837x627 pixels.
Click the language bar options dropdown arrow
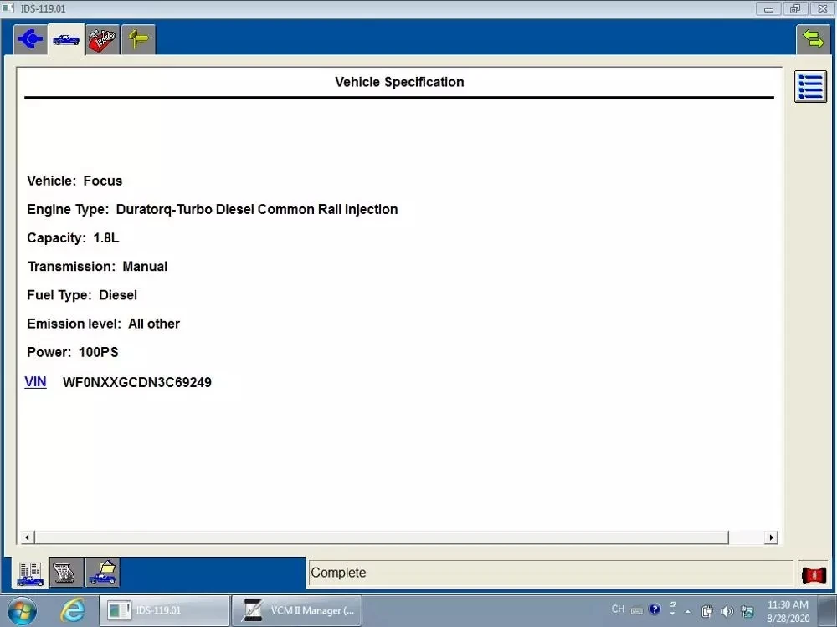pos(673,614)
